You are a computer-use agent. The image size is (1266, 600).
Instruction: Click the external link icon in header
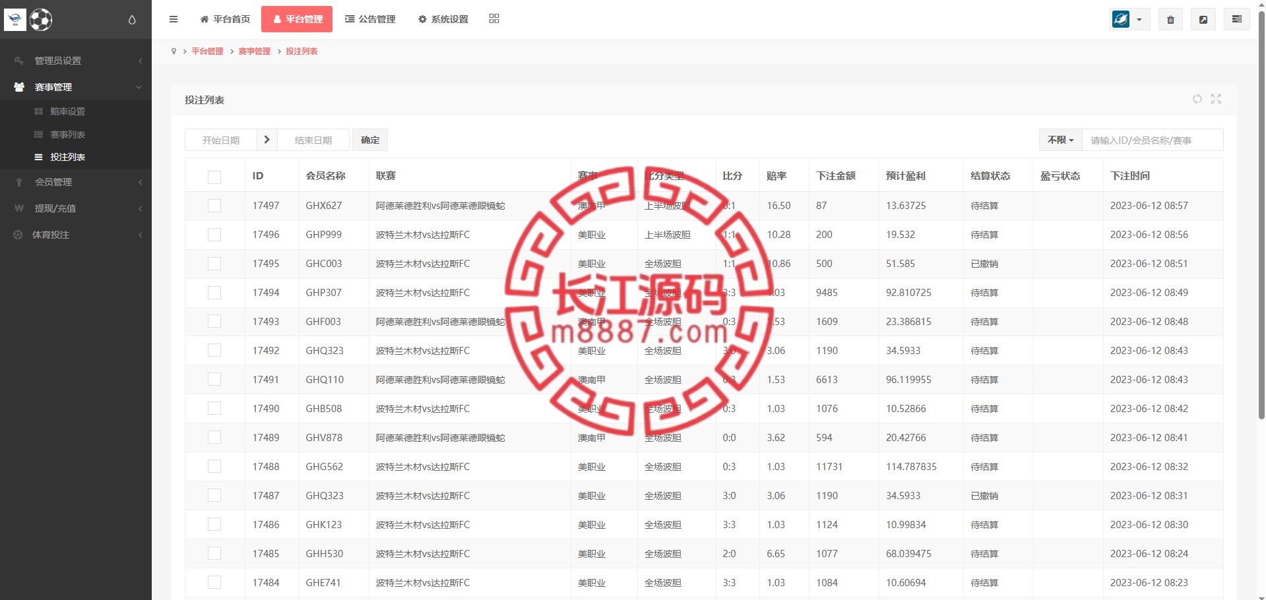click(x=1203, y=20)
